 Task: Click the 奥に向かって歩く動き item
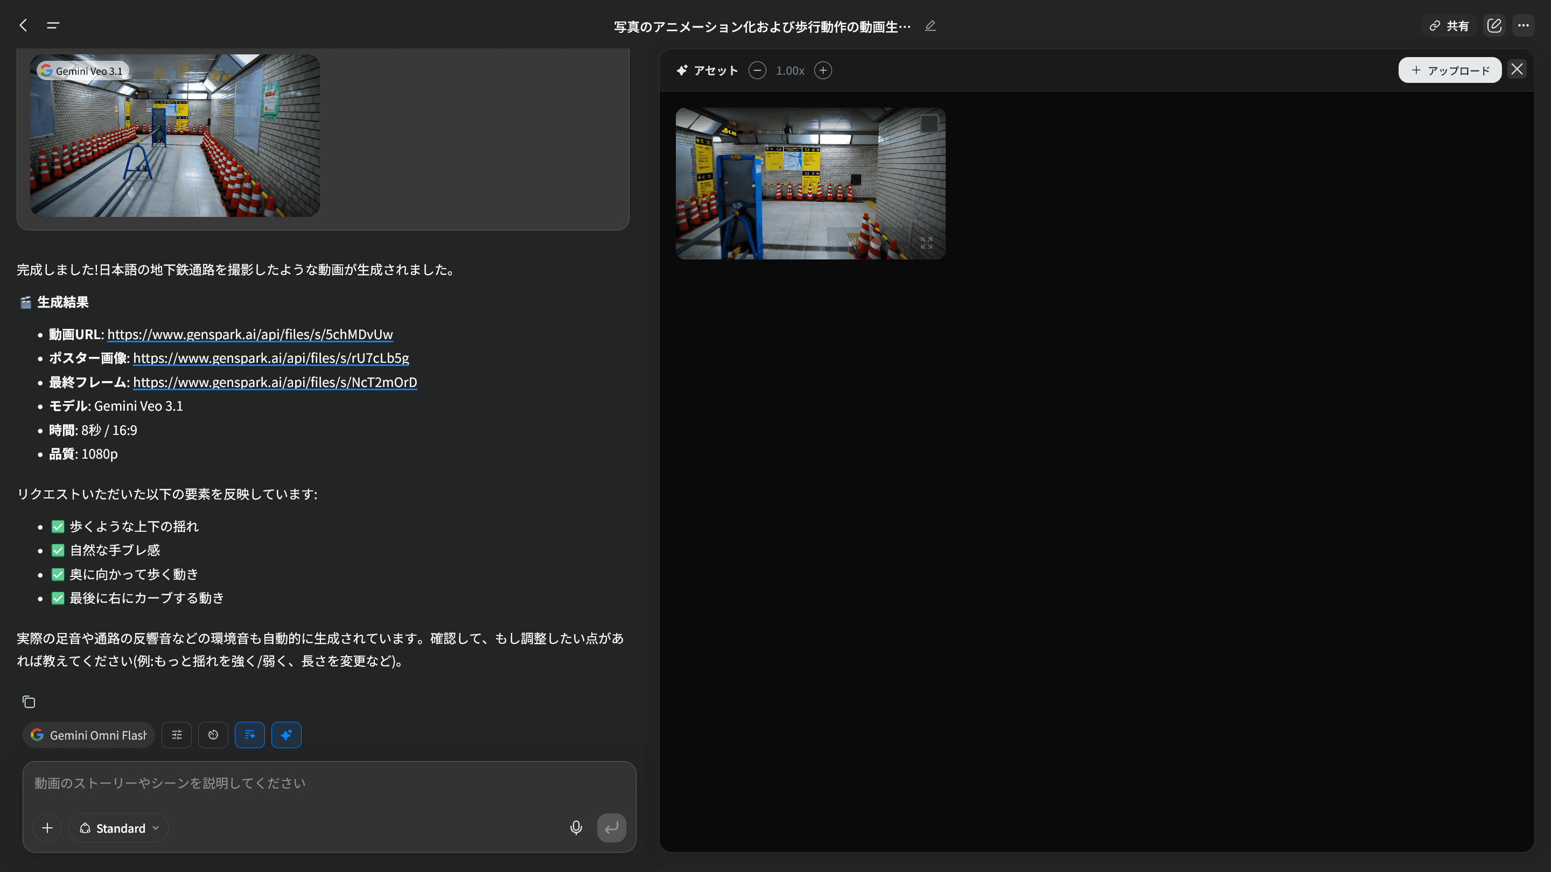(x=125, y=575)
